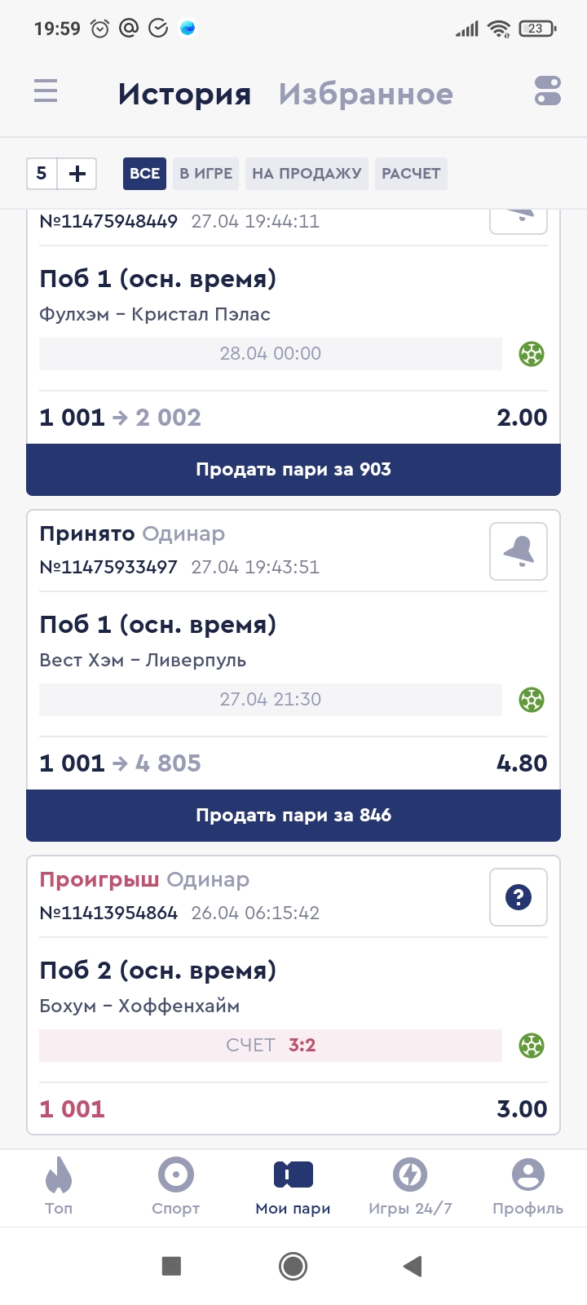Screen dimensions: 587x1305
Task: Select the ВСЕ filter
Action: [144, 174]
